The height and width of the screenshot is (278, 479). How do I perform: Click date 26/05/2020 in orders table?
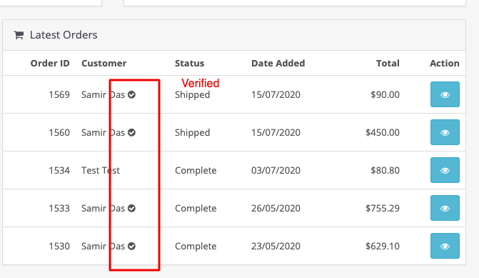point(276,208)
